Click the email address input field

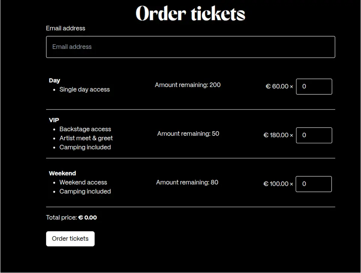click(x=190, y=47)
